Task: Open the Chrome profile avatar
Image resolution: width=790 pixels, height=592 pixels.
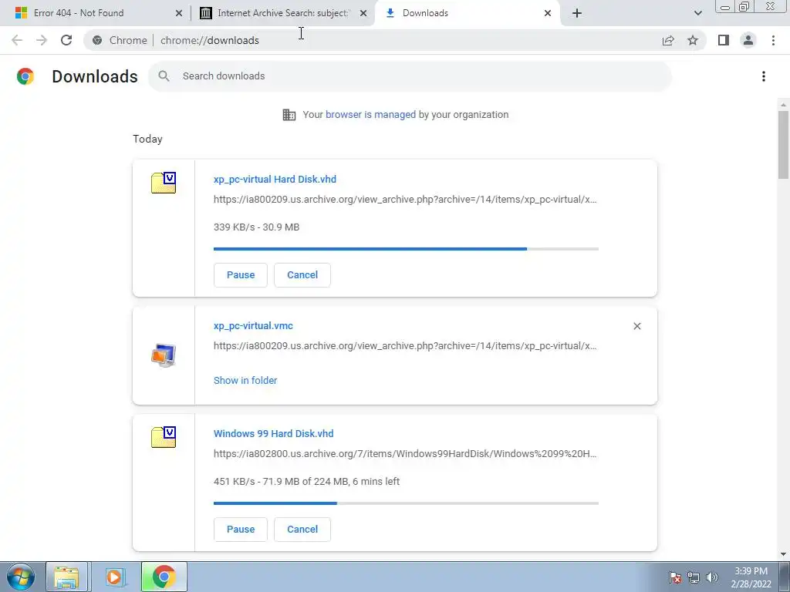Action: (748, 40)
